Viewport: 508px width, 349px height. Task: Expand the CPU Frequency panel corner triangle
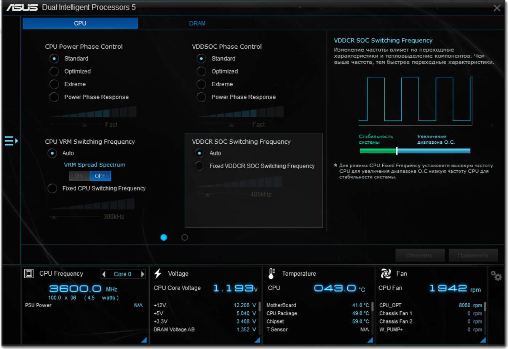(144, 339)
